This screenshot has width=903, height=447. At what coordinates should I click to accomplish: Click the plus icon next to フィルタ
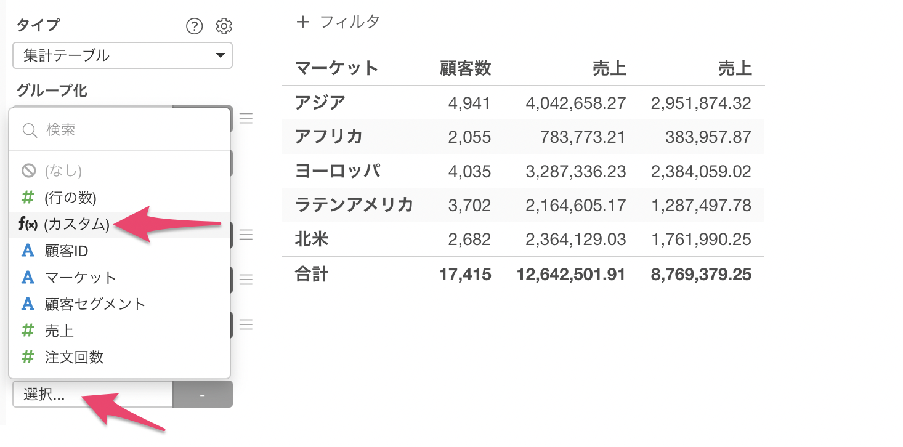302,22
